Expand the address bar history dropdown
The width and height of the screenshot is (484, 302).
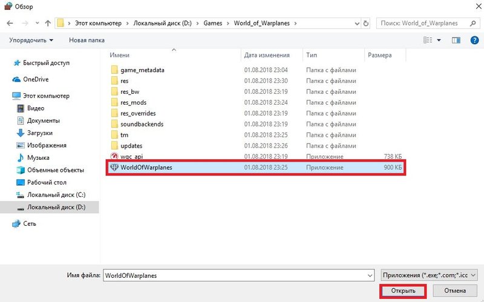pyautogui.click(x=357, y=23)
